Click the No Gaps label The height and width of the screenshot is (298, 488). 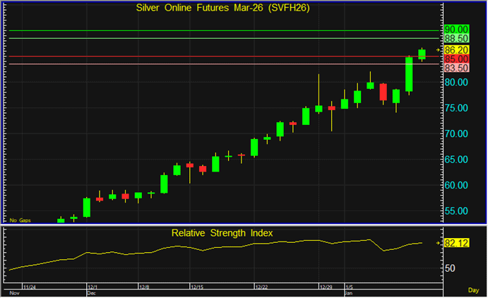pyautogui.click(x=19, y=220)
